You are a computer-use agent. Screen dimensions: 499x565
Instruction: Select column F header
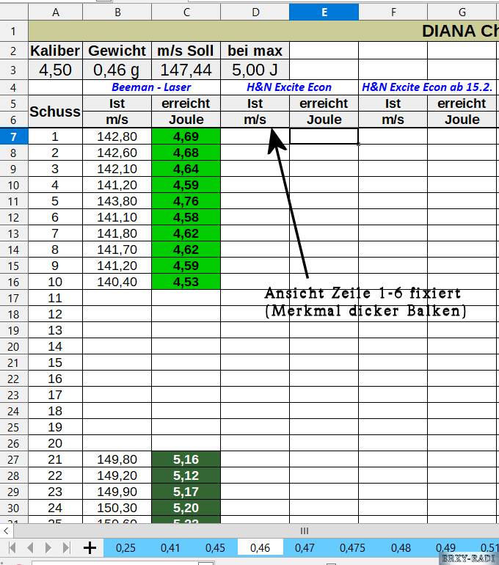click(393, 12)
